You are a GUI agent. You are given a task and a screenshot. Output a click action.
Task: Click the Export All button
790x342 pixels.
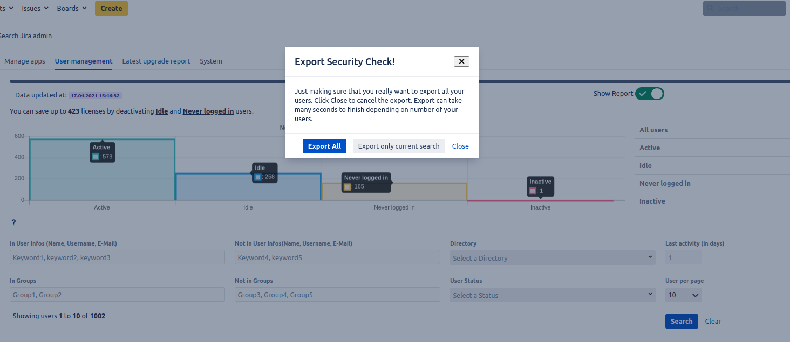pyautogui.click(x=324, y=146)
